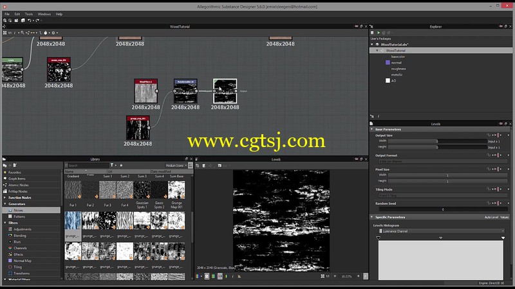Click the Output Size Width slider
The image size is (515, 289).
pyautogui.click(x=437, y=141)
